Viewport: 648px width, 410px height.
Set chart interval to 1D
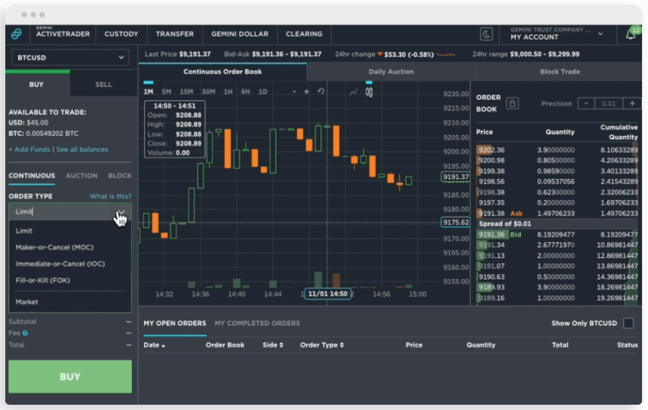coord(263,92)
